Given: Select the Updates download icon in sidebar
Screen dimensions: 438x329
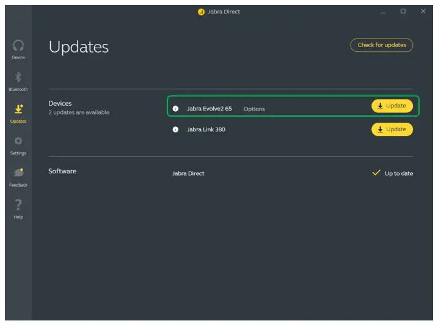Looking at the screenshot, I should [x=18, y=109].
